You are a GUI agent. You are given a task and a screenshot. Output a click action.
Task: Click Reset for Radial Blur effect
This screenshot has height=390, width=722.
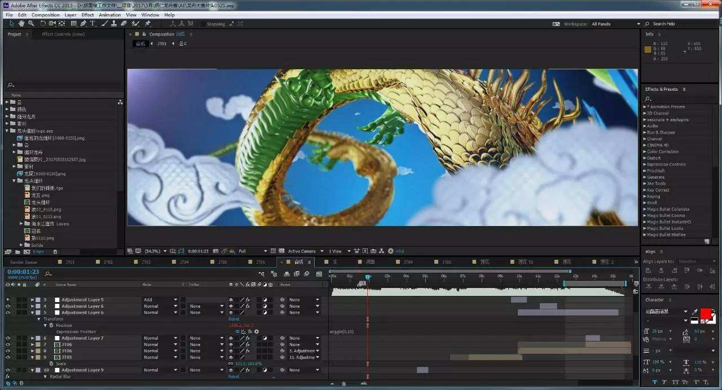234,376
